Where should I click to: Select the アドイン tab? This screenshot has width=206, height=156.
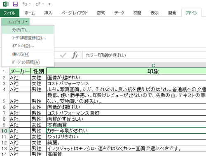[x=192, y=13]
